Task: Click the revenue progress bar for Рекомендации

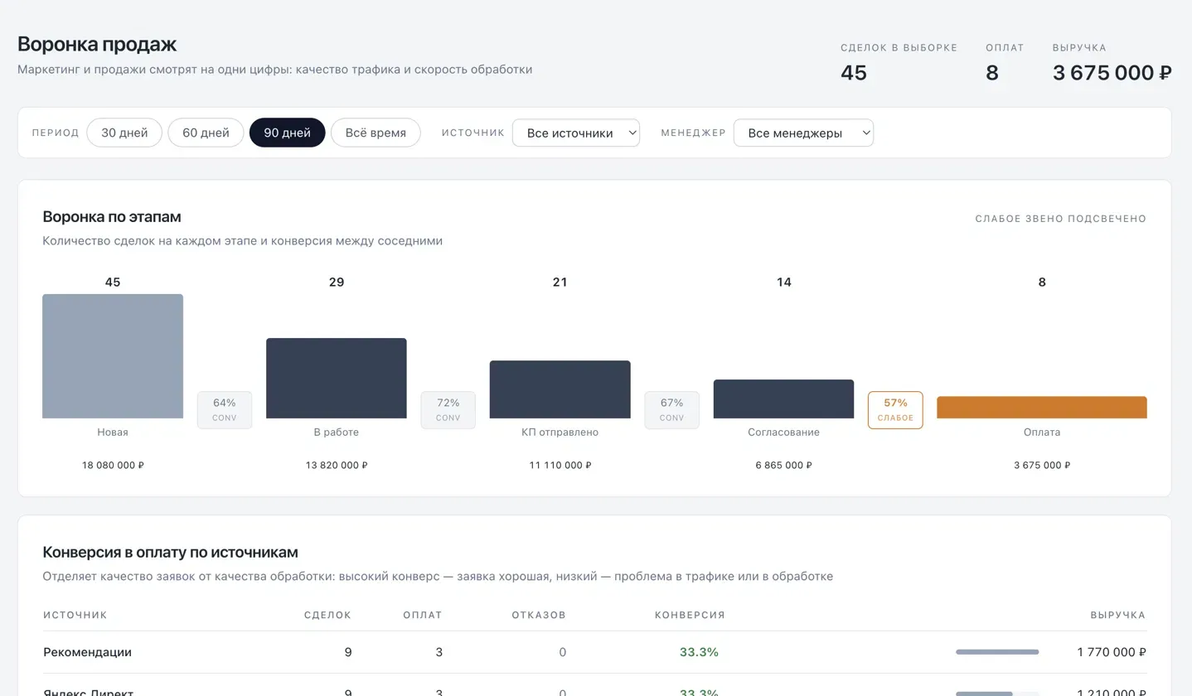Action: [x=997, y=652]
